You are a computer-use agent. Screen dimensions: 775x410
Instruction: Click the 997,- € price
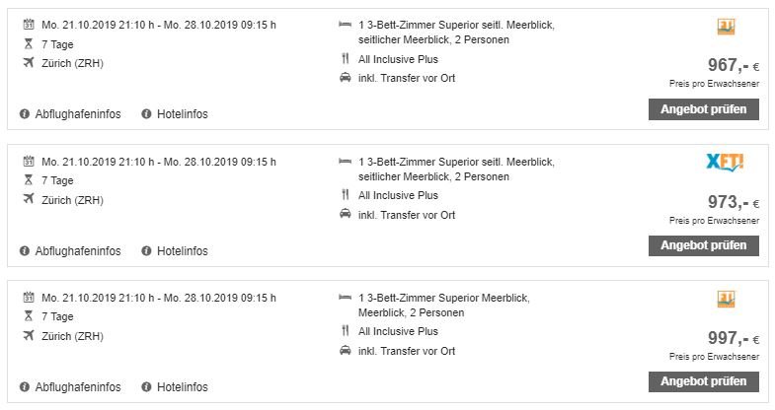pyautogui.click(x=733, y=338)
